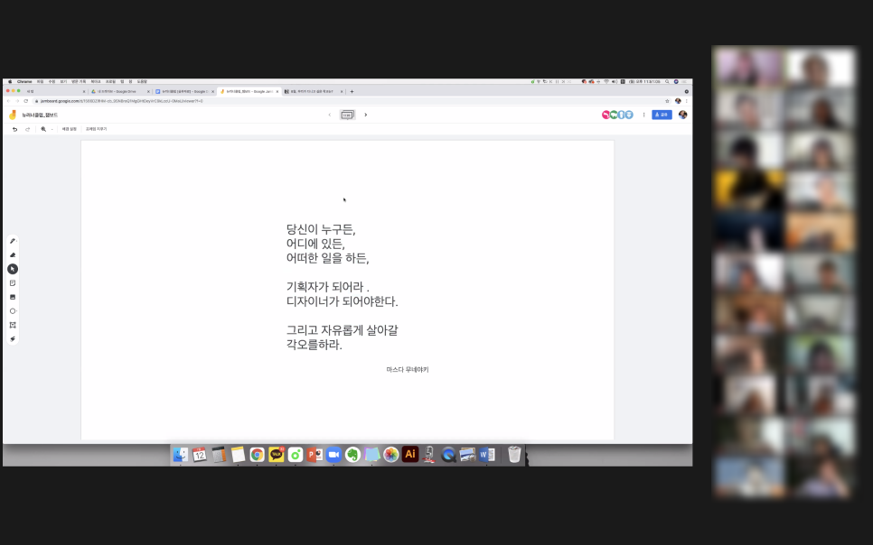This screenshot has width=873, height=545.
Task: Click the volume icon in the menu bar
Action: pos(615,82)
